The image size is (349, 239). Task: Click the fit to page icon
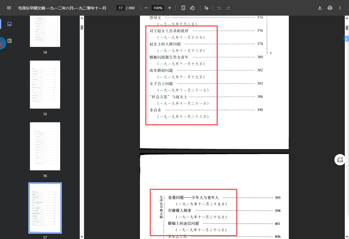(x=183, y=8)
